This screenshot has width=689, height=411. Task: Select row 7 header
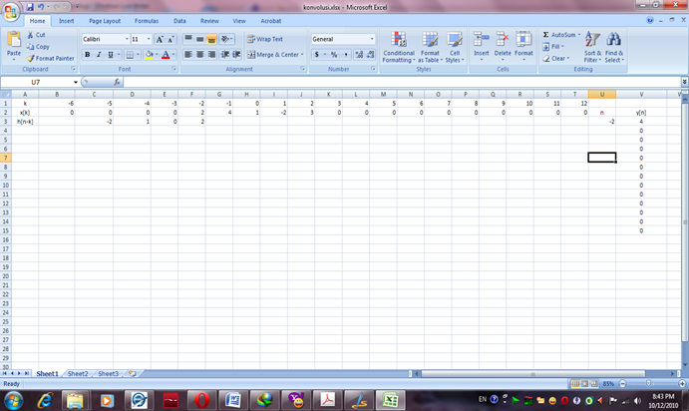coord(6,158)
